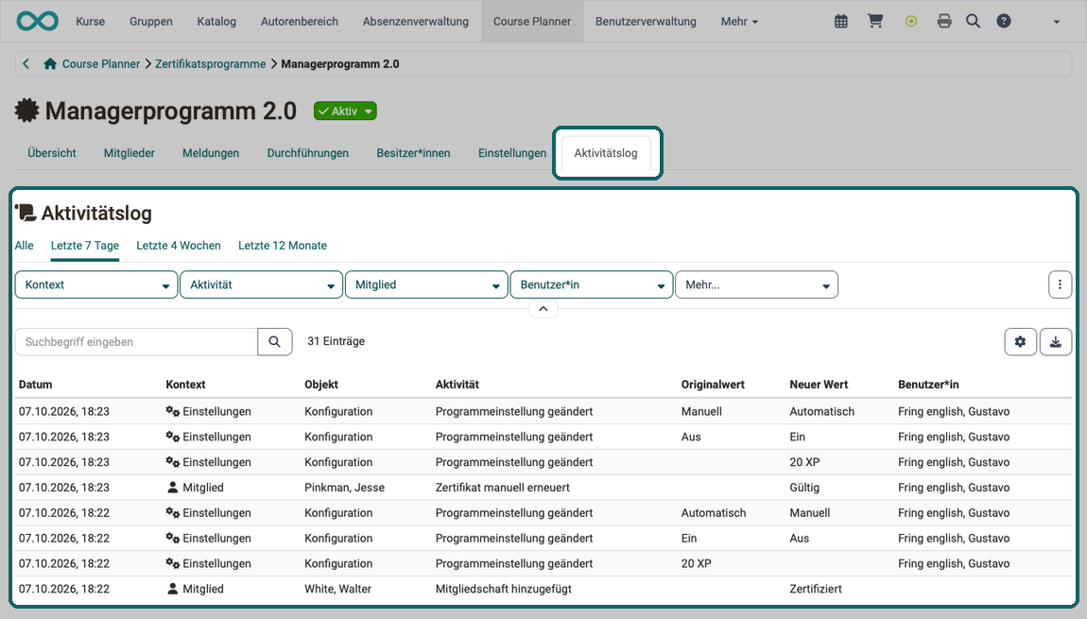Viewport: 1087px width, 619px height.
Task: Select Course Planner in top navigation
Action: coord(532,22)
